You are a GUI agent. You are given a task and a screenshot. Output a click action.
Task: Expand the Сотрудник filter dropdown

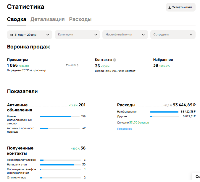click(172, 35)
